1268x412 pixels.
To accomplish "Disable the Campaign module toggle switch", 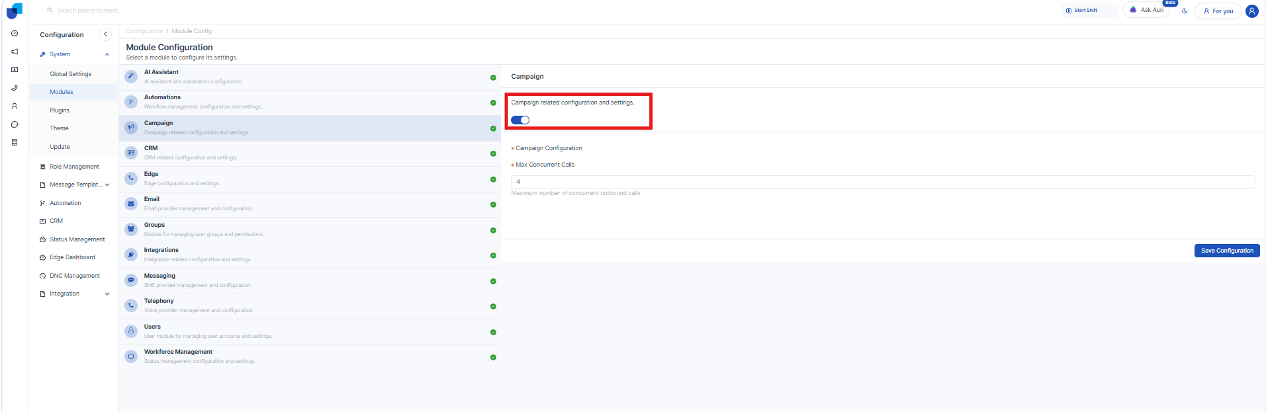I will tap(520, 120).
